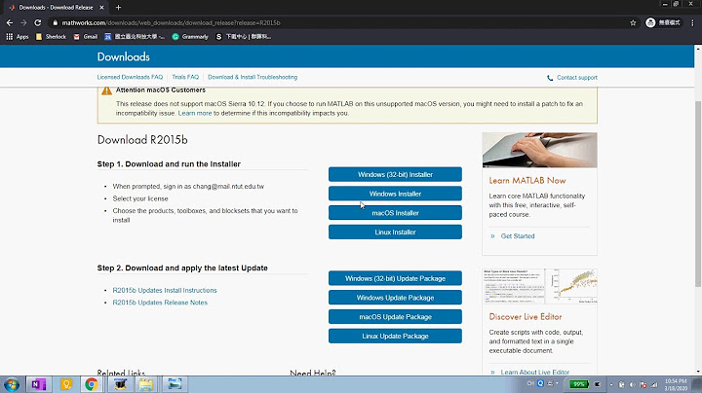Download the Windows Update Package
Viewport: 702px width, 393px height.
(x=395, y=298)
